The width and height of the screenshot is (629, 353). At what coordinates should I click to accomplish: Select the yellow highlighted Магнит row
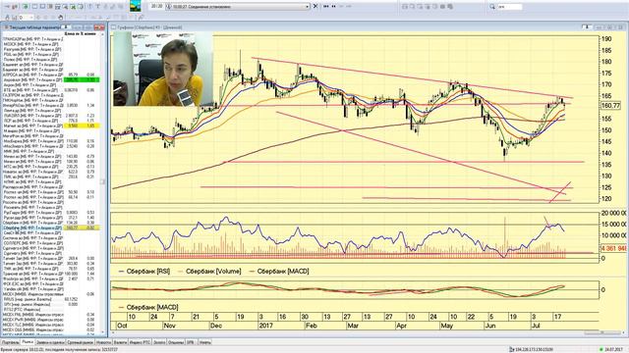(x=50, y=126)
